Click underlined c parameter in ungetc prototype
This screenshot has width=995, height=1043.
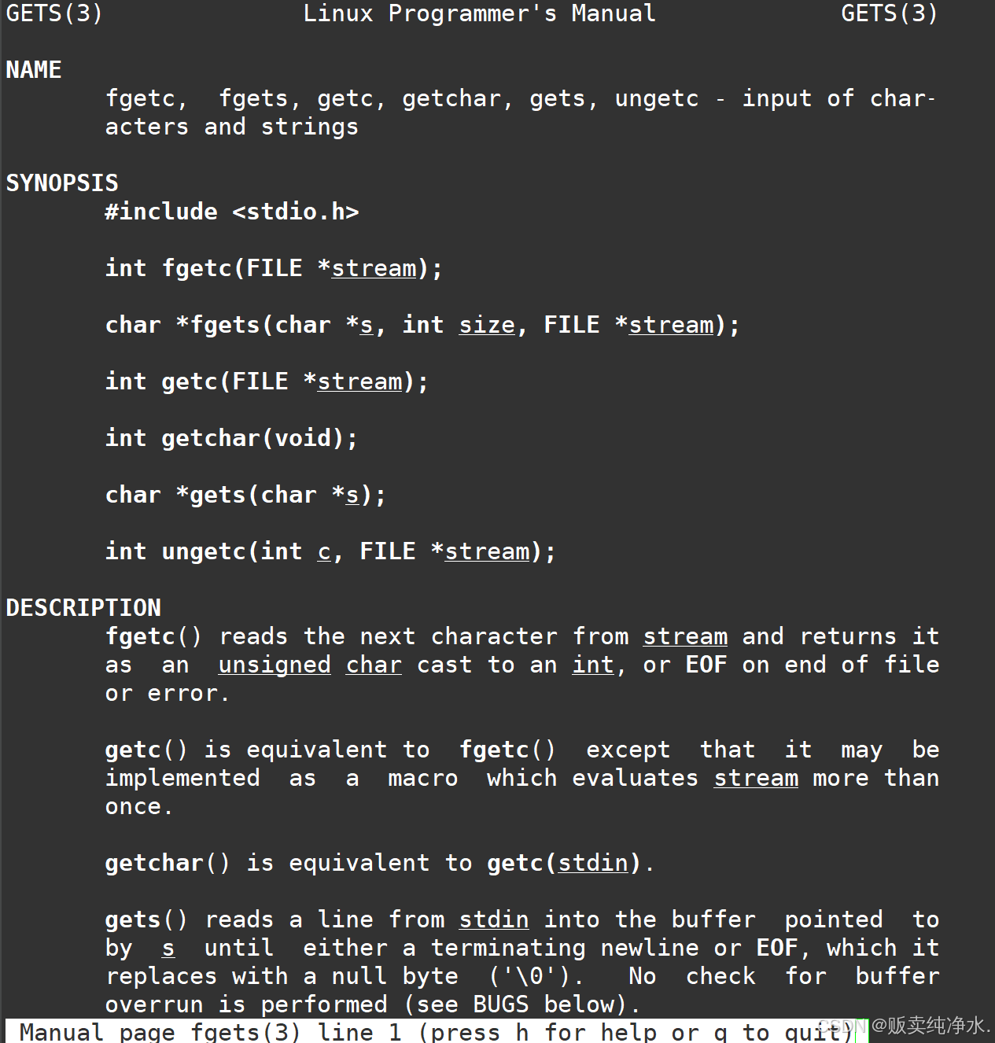point(324,552)
